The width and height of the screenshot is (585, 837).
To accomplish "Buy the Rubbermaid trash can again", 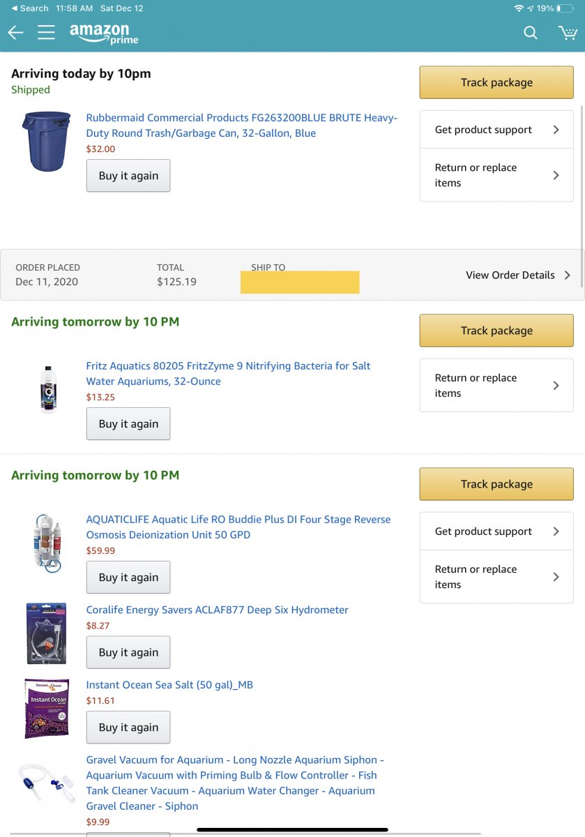I will [128, 176].
